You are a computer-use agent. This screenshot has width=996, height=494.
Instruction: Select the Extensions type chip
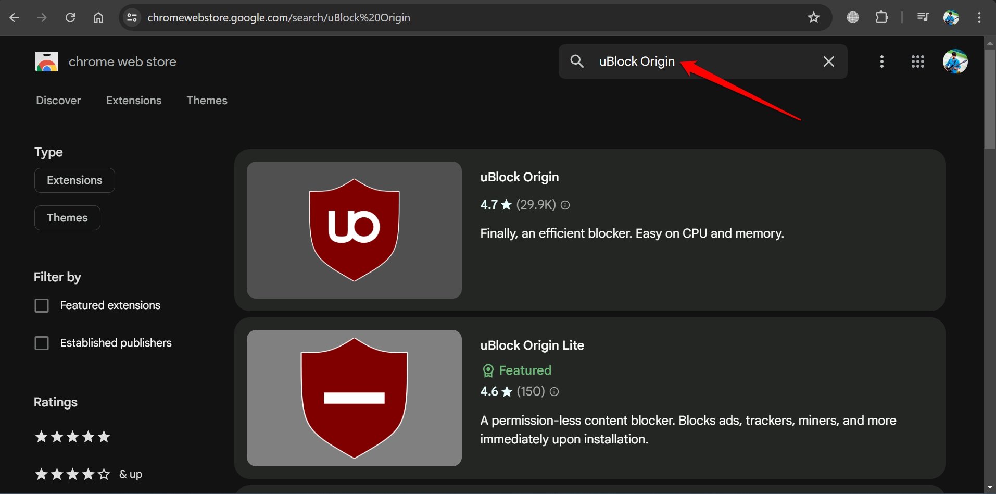74,180
